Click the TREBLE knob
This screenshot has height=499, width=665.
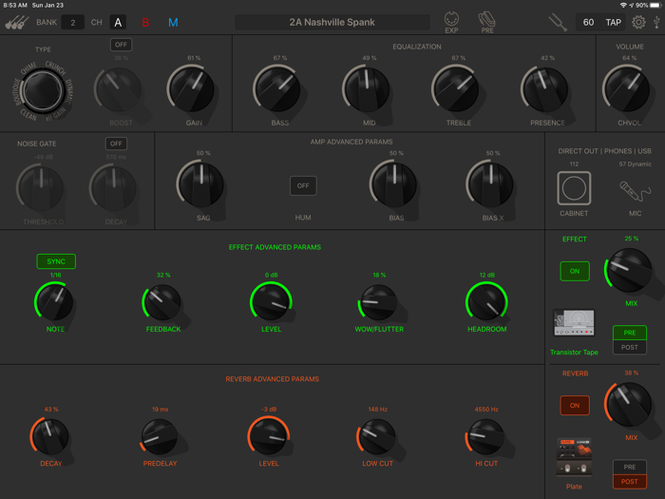[x=456, y=89]
